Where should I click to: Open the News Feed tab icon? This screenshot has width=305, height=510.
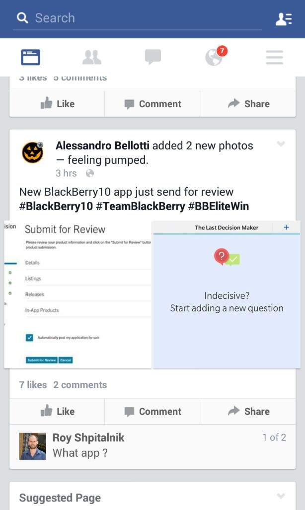(x=30, y=57)
